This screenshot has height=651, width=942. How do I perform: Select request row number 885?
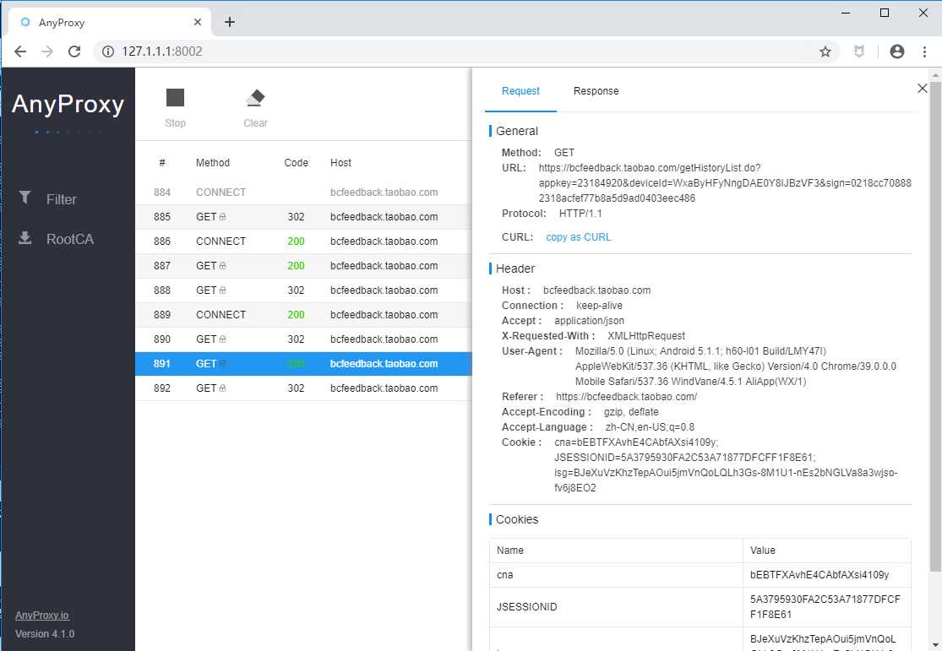click(303, 217)
